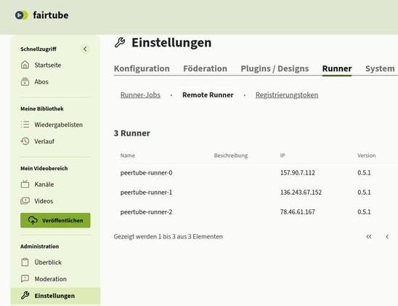Click the Videos icon in the sidebar
The image size is (398, 306).
click(x=25, y=201)
